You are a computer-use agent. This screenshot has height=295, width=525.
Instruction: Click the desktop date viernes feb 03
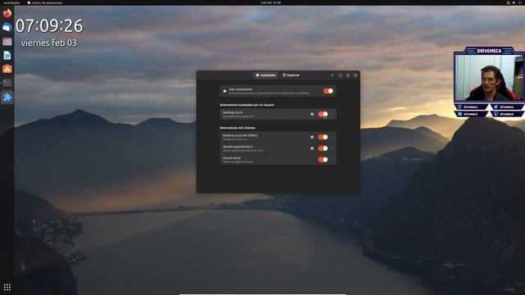tap(49, 43)
